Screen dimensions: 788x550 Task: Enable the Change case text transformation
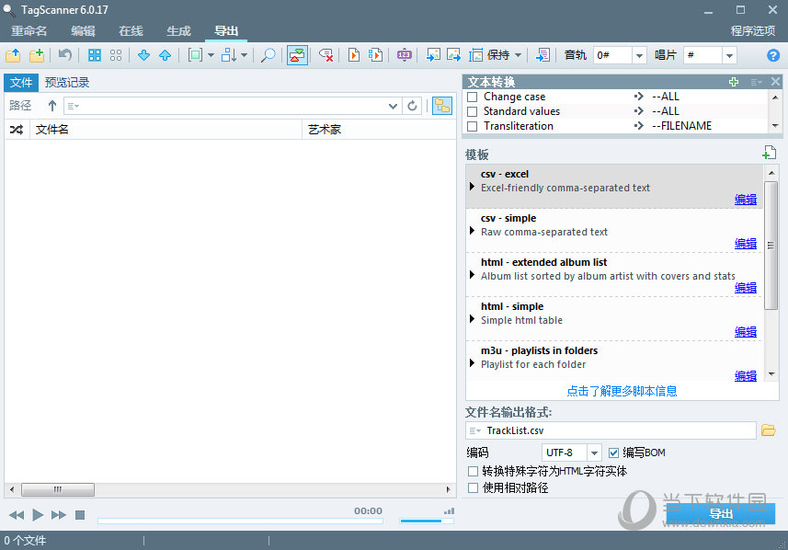(x=473, y=97)
